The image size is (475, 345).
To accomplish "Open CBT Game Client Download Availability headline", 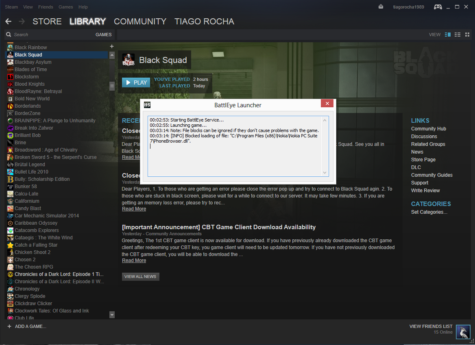I will [x=219, y=227].
